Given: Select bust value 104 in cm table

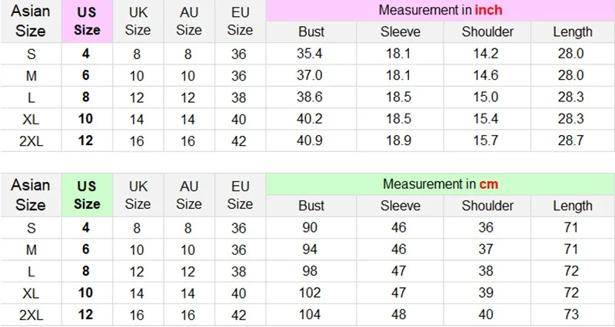Looking at the screenshot, I should (x=311, y=315).
